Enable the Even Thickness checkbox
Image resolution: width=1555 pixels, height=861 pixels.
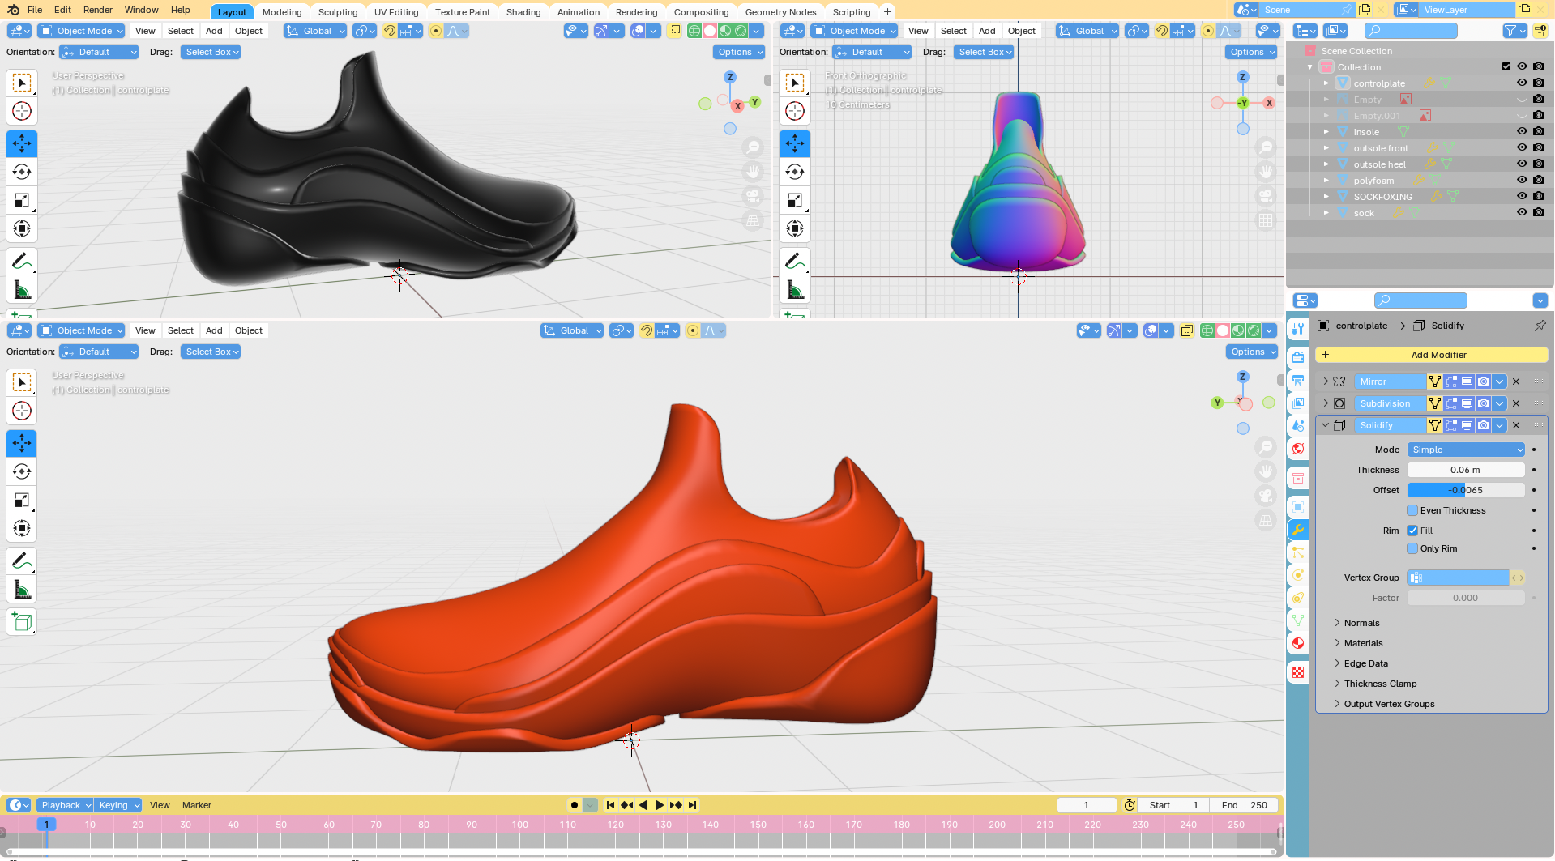1412,510
